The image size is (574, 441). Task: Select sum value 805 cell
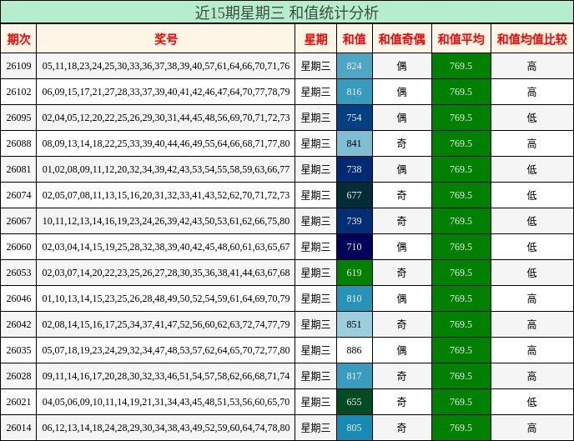point(355,428)
